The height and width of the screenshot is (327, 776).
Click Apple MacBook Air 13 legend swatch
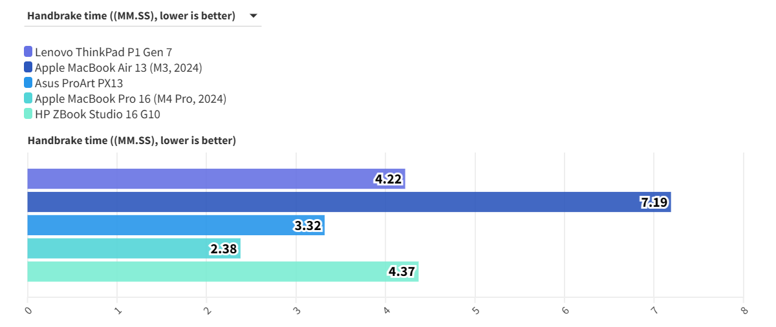coord(28,67)
